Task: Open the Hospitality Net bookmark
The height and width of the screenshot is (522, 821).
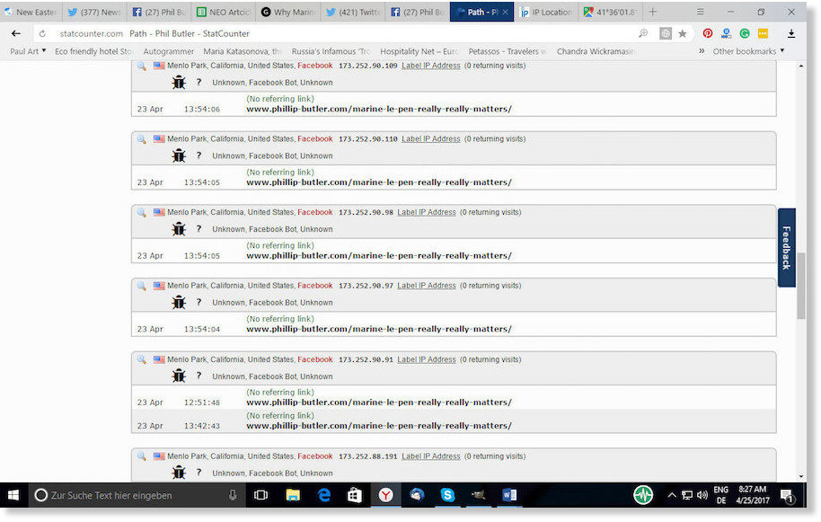Action: tap(419, 51)
